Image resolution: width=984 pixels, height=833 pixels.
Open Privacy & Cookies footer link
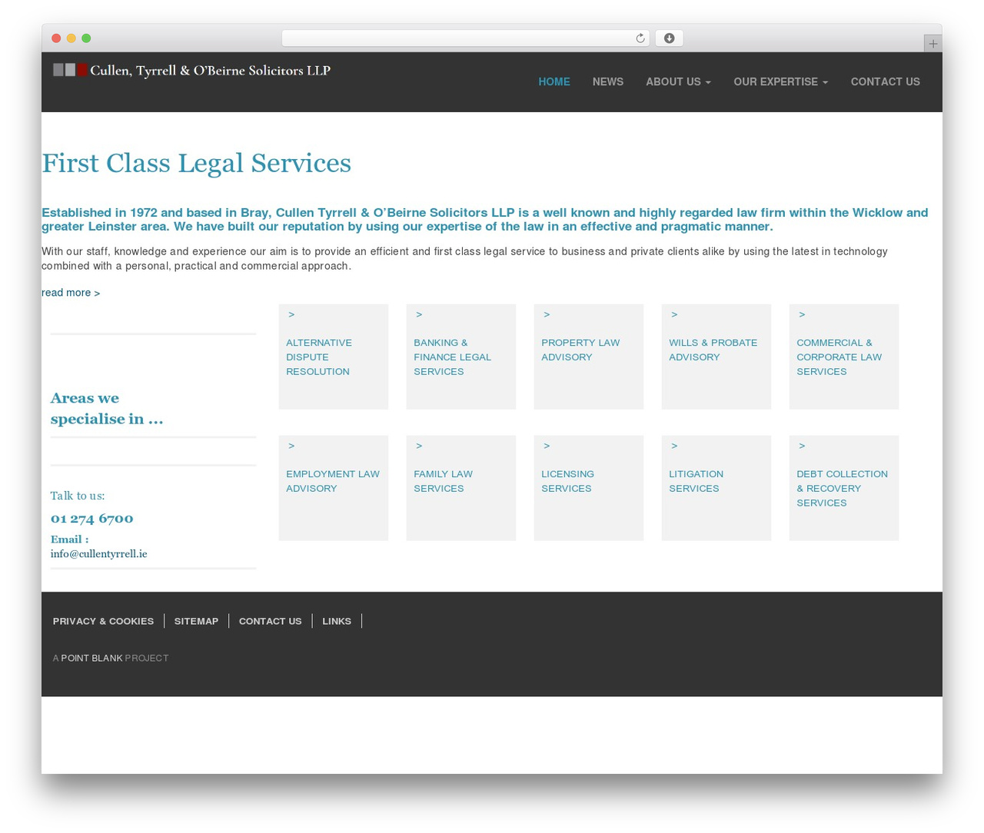click(x=103, y=621)
